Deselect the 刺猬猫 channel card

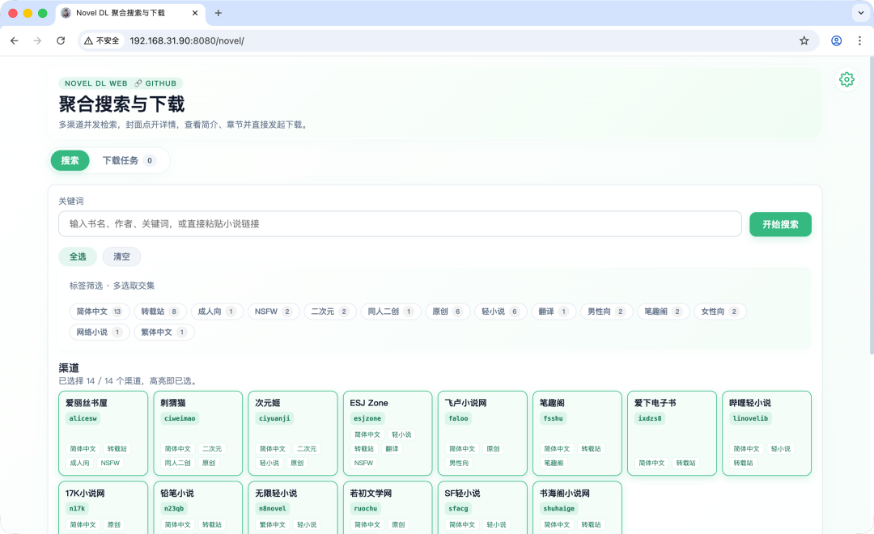[197, 433]
